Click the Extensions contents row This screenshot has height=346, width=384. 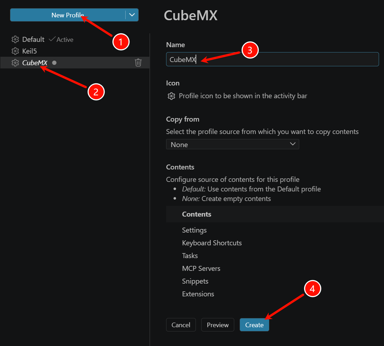coord(275,294)
